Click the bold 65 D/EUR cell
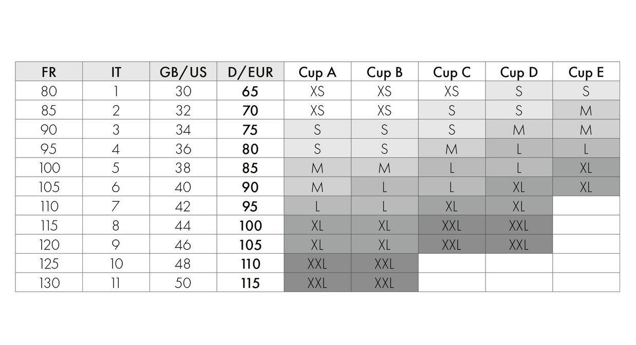Image resolution: width=636 pixels, height=345 pixels. 250,91
